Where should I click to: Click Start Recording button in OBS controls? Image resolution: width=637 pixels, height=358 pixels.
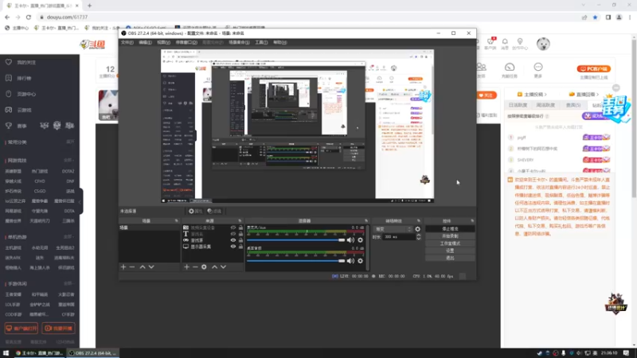tap(450, 236)
